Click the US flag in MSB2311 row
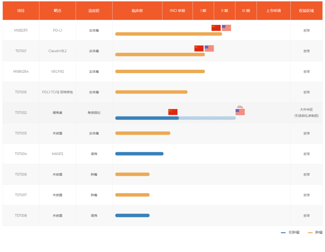This screenshot has height=252, width=325. point(226,28)
